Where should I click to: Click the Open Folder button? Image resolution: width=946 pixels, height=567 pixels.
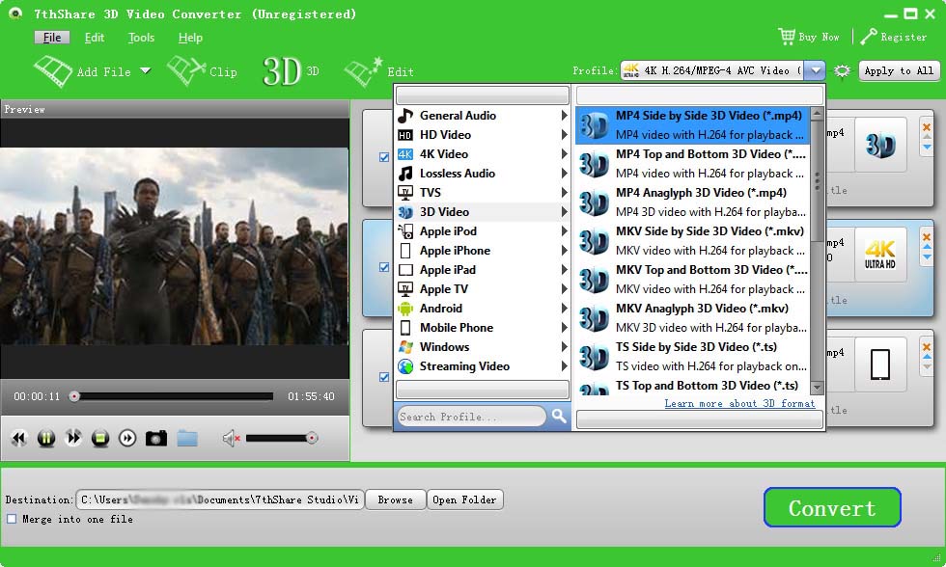[464, 499]
